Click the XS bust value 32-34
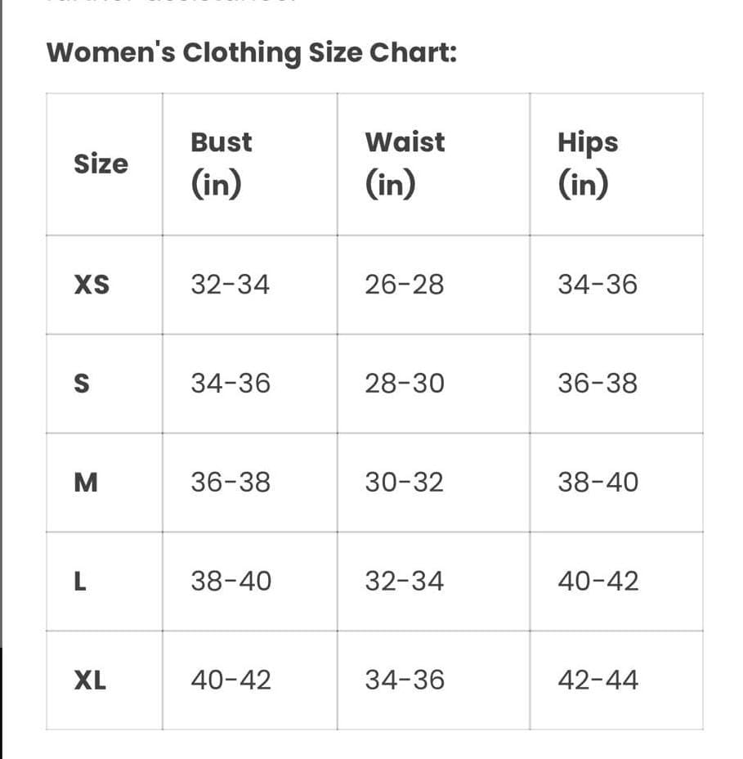 point(230,285)
